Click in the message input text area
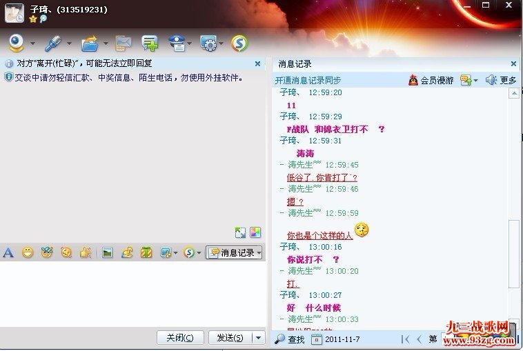 (131, 293)
